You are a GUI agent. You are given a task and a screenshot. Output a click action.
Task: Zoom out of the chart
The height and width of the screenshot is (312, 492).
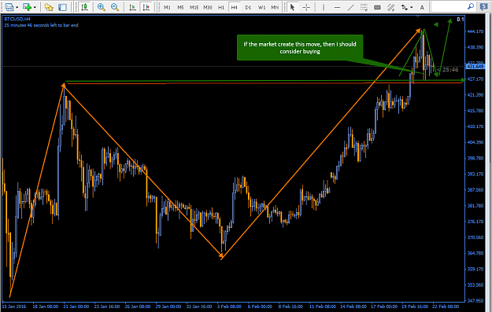pos(115,7)
